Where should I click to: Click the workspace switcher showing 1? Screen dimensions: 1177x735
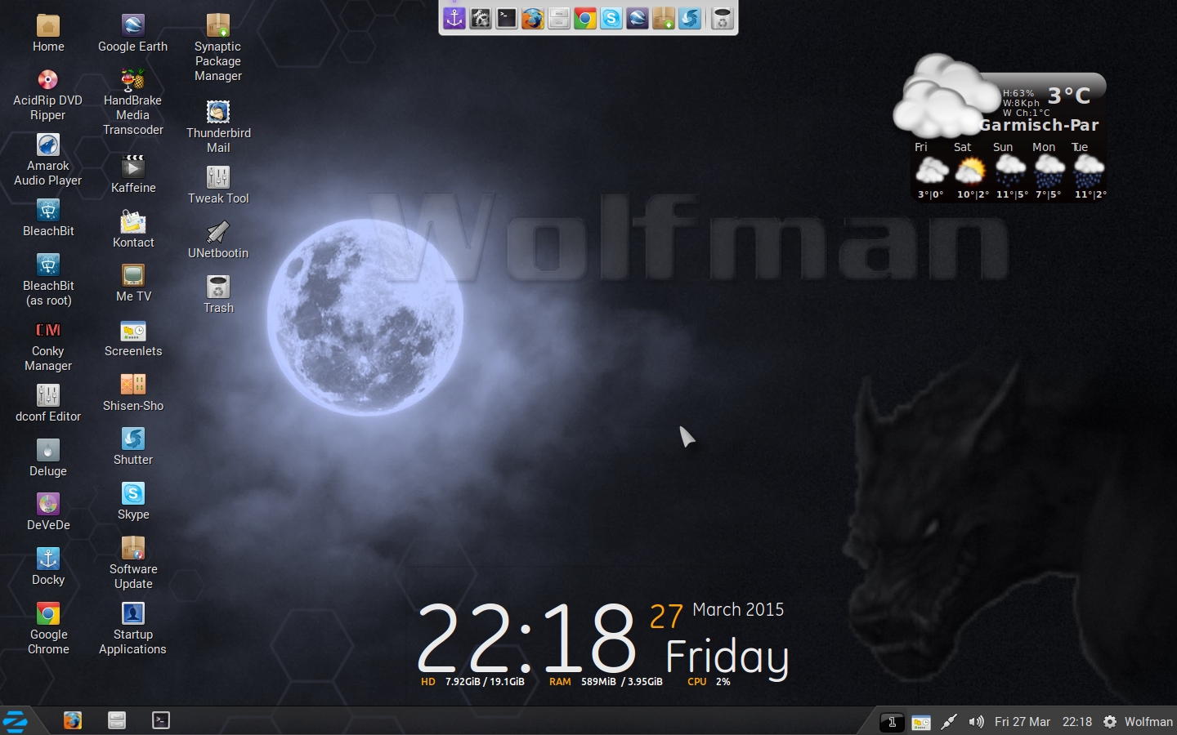tap(892, 722)
